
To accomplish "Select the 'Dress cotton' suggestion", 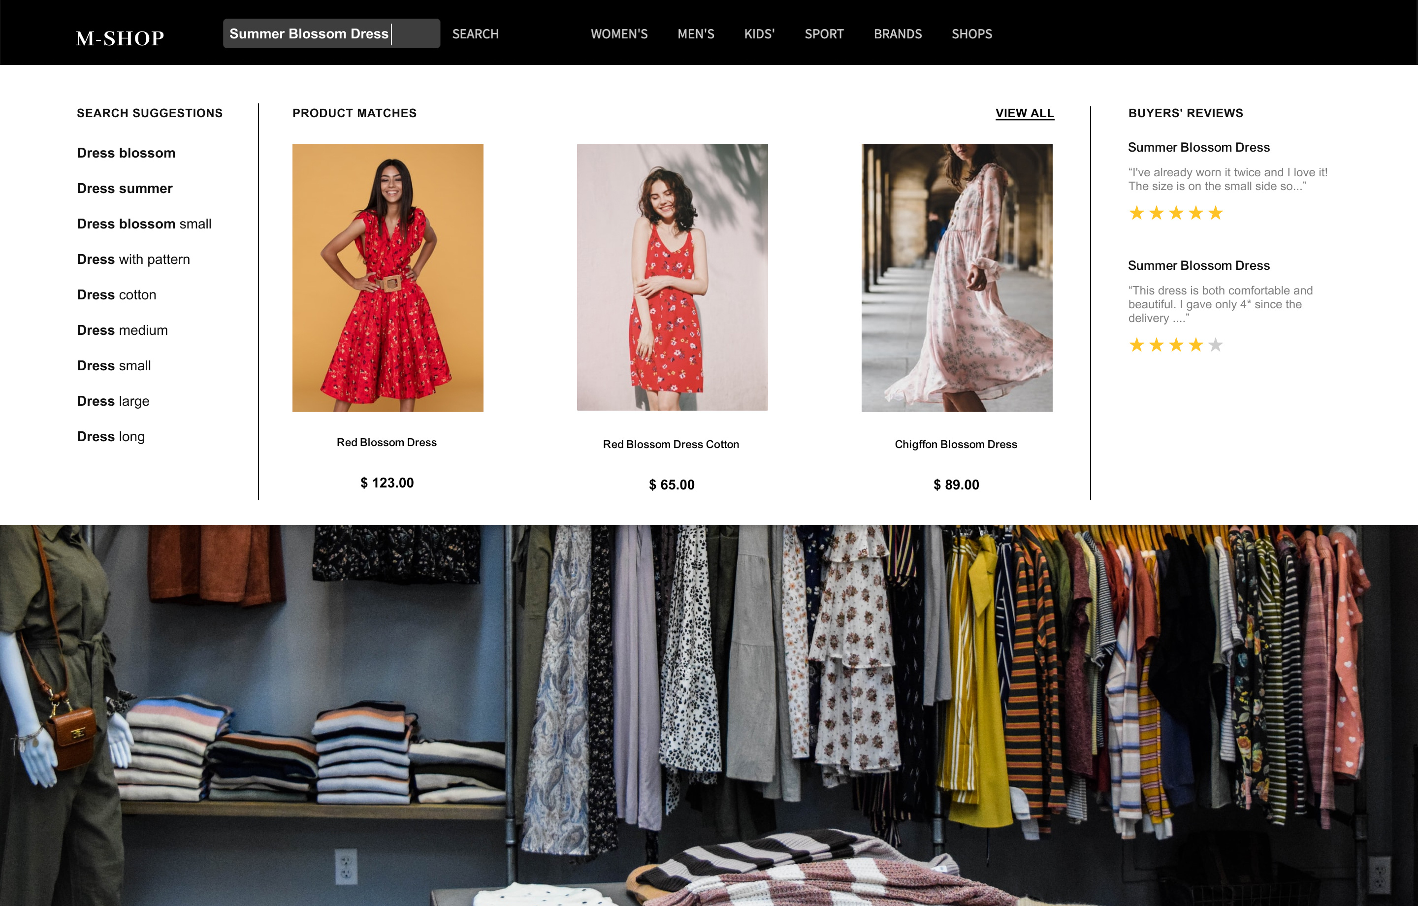I will [x=116, y=294].
